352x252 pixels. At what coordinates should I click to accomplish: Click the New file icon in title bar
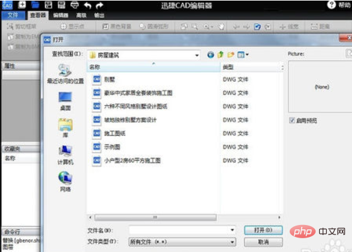[x=22, y=4]
